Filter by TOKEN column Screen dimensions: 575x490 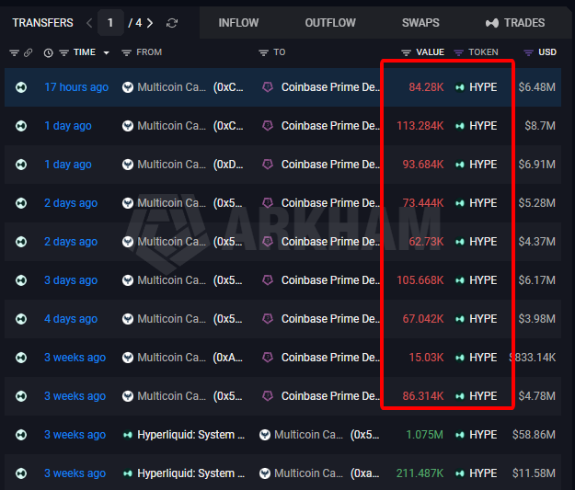pos(458,53)
